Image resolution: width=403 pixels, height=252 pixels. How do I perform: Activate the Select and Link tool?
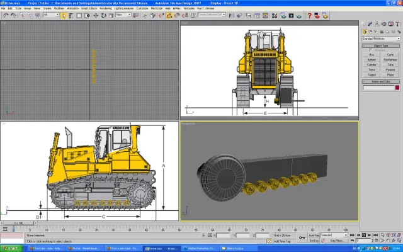(x=23, y=16)
